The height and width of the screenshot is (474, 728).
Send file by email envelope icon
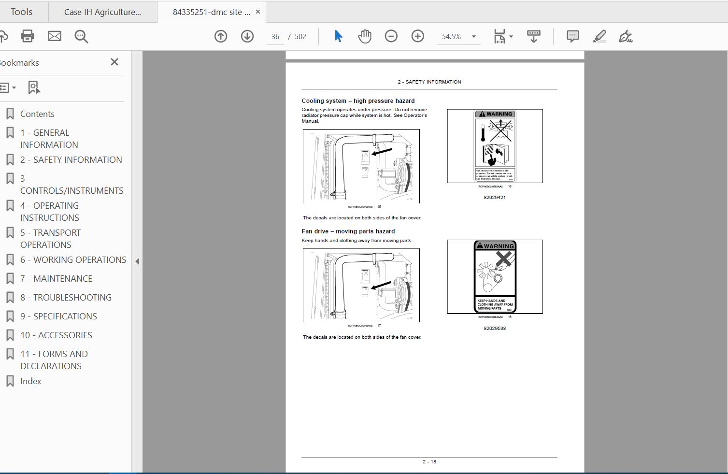(55, 36)
